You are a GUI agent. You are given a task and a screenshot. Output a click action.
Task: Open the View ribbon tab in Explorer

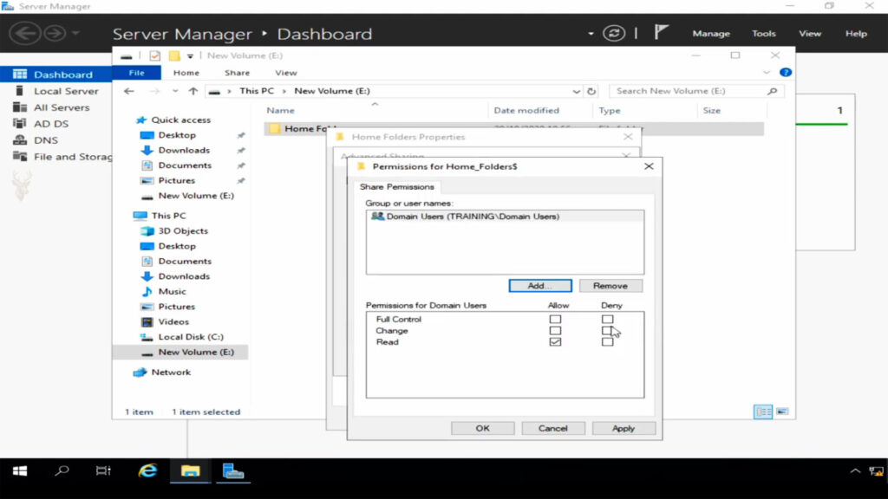pos(286,73)
